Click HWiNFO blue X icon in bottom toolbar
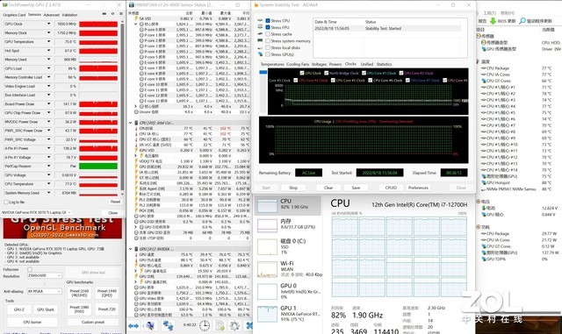Viewport: 562px width, 334px height. [x=249, y=326]
